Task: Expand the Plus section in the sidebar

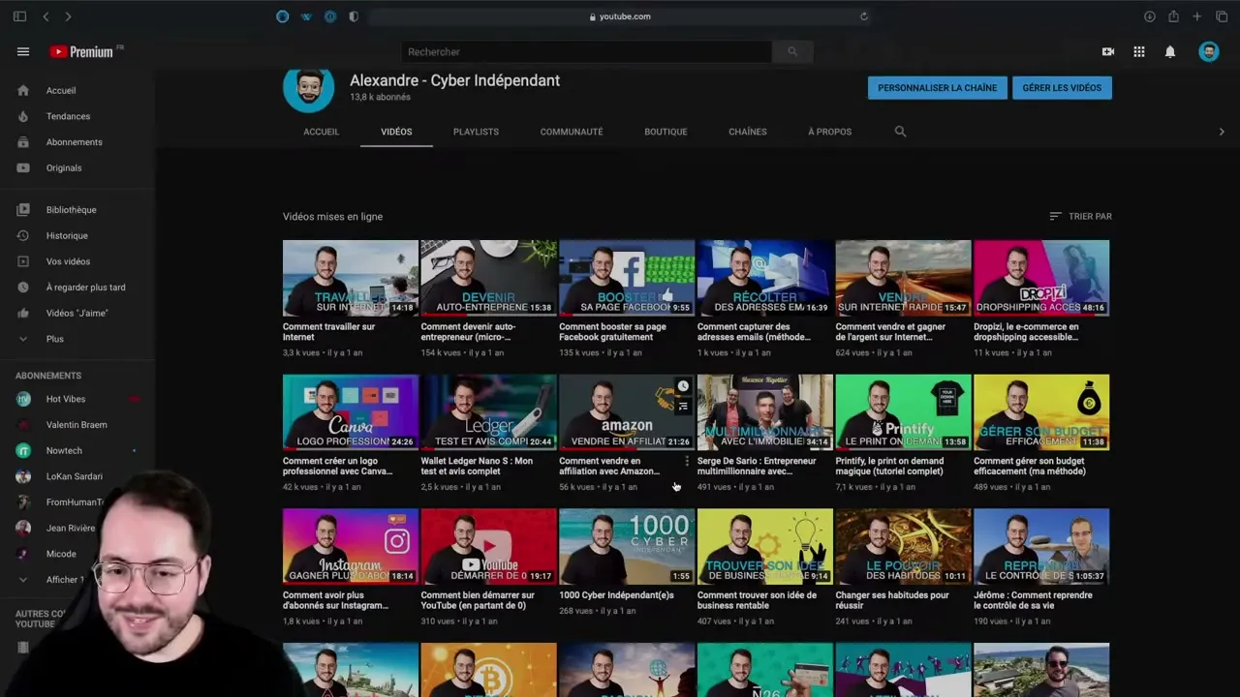Action: [x=54, y=339]
